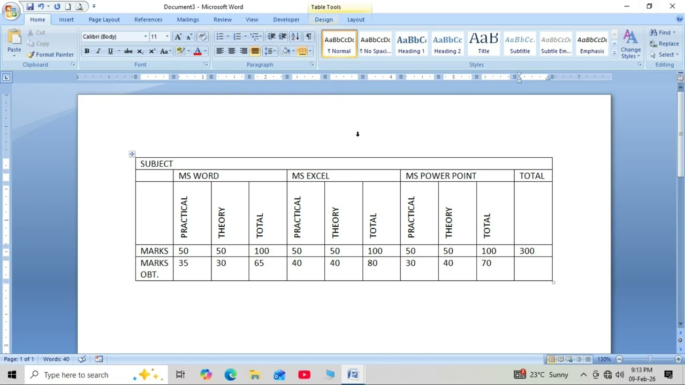Apply the Title style

tap(483, 43)
